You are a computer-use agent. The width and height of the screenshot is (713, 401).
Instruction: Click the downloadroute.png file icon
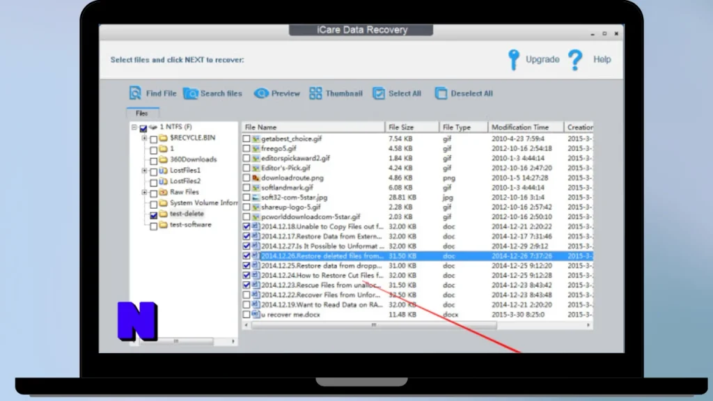[256, 178]
